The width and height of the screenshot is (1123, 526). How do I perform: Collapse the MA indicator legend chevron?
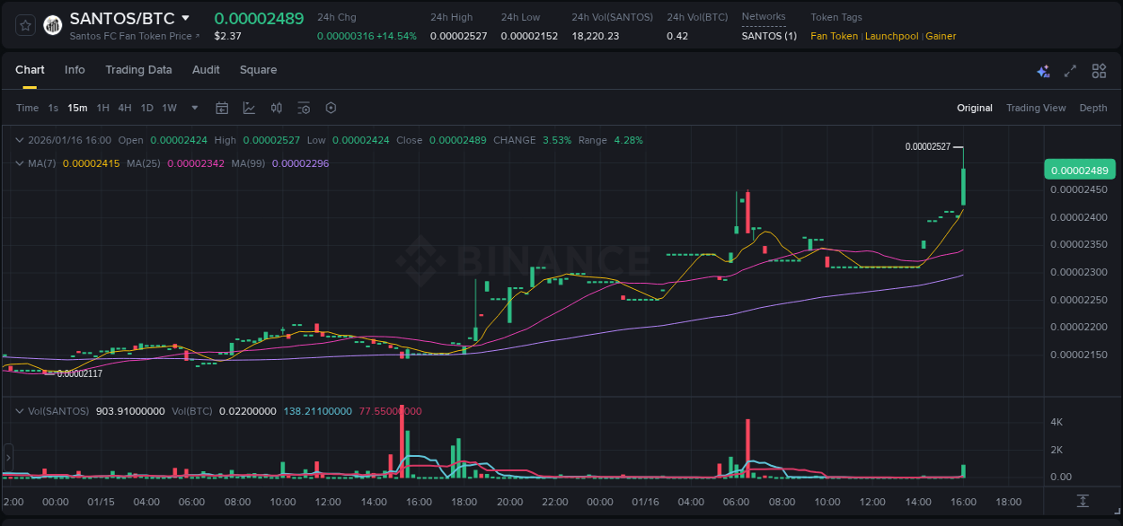pyautogui.click(x=19, y=163)
